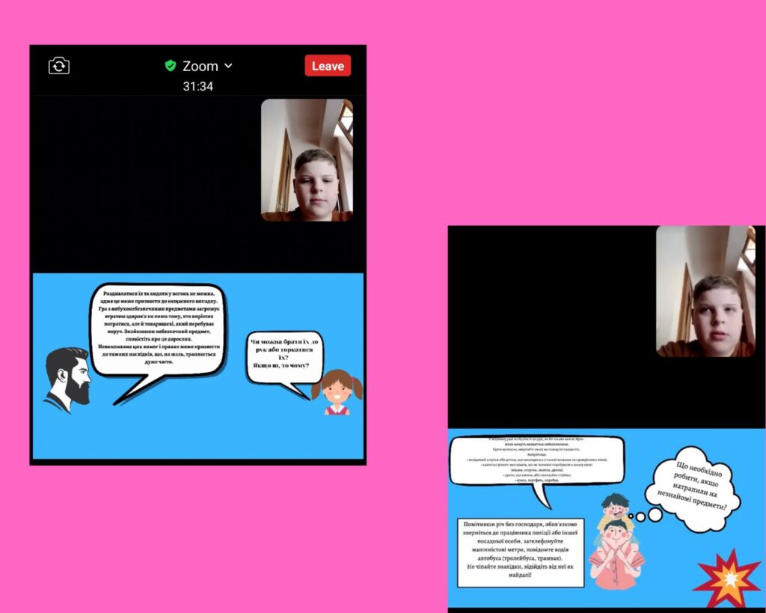The width and height of the screenshot is (766, 613).
Task: Tap the Zoom meeting title text
Action: point(200,66)
